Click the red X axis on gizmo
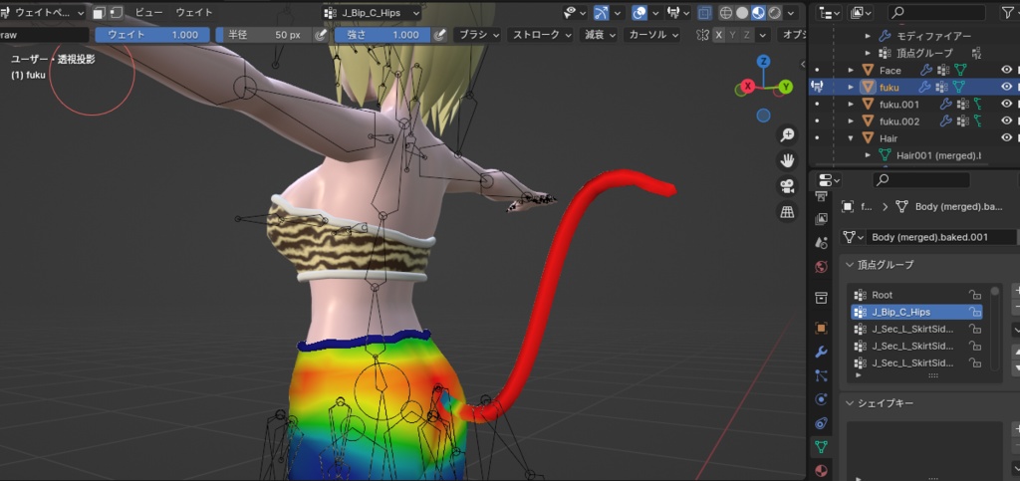Image resolution: width=1020 pixels, height=481 pixels. click(x=748, y=86)
